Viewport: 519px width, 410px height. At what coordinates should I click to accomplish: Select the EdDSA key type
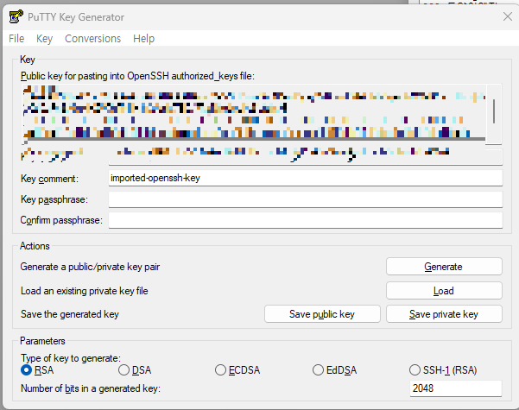click(x=335, y=370)
